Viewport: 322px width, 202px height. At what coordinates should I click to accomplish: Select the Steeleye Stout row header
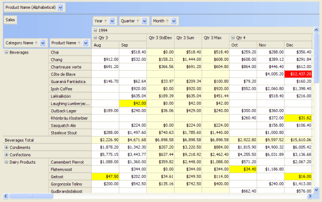[x=70, y=133]
